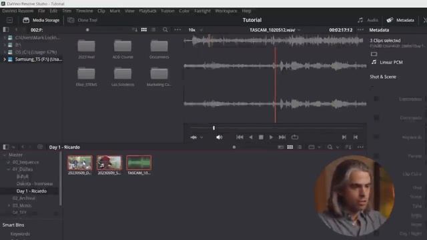Open the Timeline menu
The width and height of the screenshot is (427, 240).
coord(85,11)
